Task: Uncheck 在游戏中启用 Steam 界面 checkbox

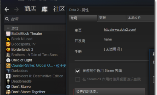Action: (78, 71)
